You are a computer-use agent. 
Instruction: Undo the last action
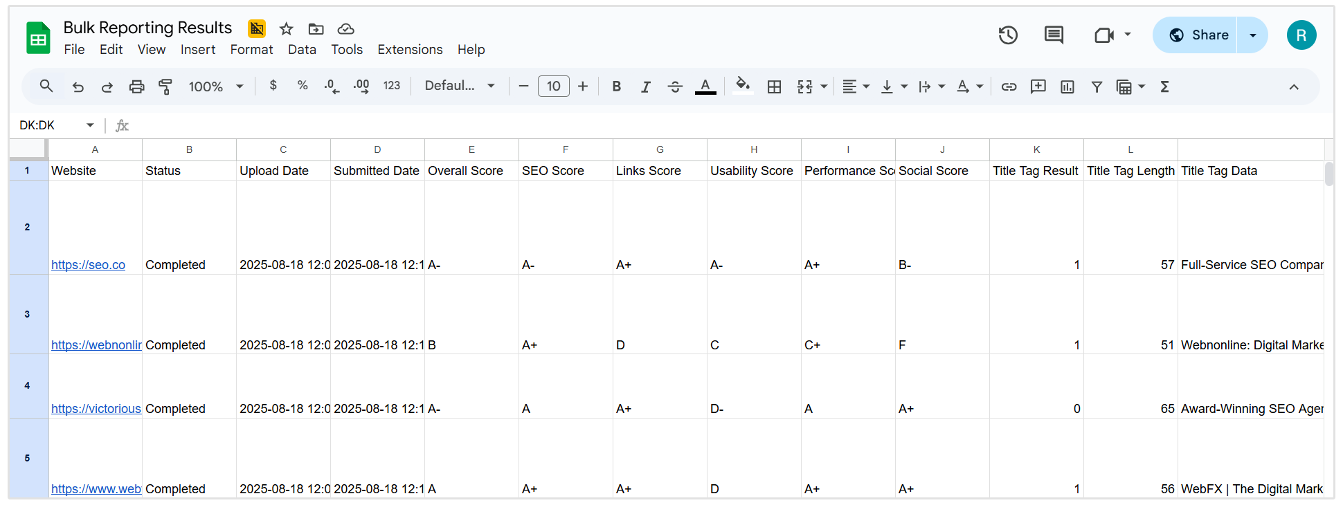point(78,86)
